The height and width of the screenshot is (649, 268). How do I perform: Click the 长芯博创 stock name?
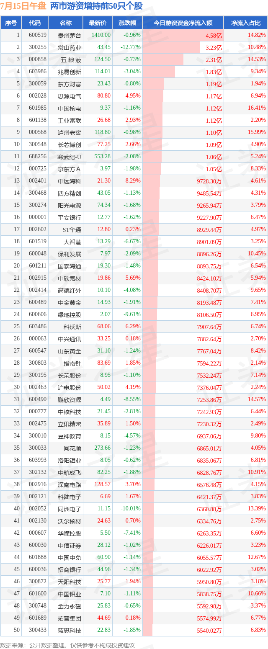70,145
